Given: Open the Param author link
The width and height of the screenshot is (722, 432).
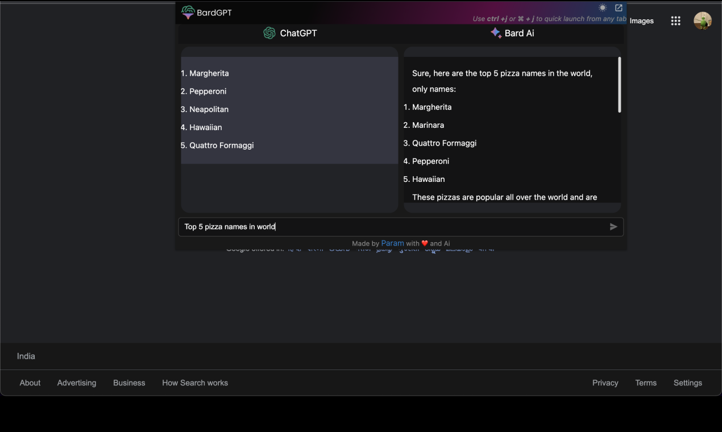Looking at the screenshot, I should [392, 243].
